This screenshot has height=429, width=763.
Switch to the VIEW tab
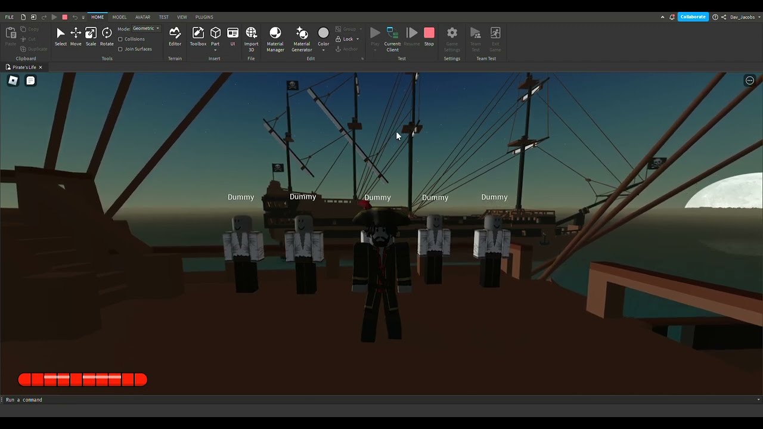pos(182,17)
